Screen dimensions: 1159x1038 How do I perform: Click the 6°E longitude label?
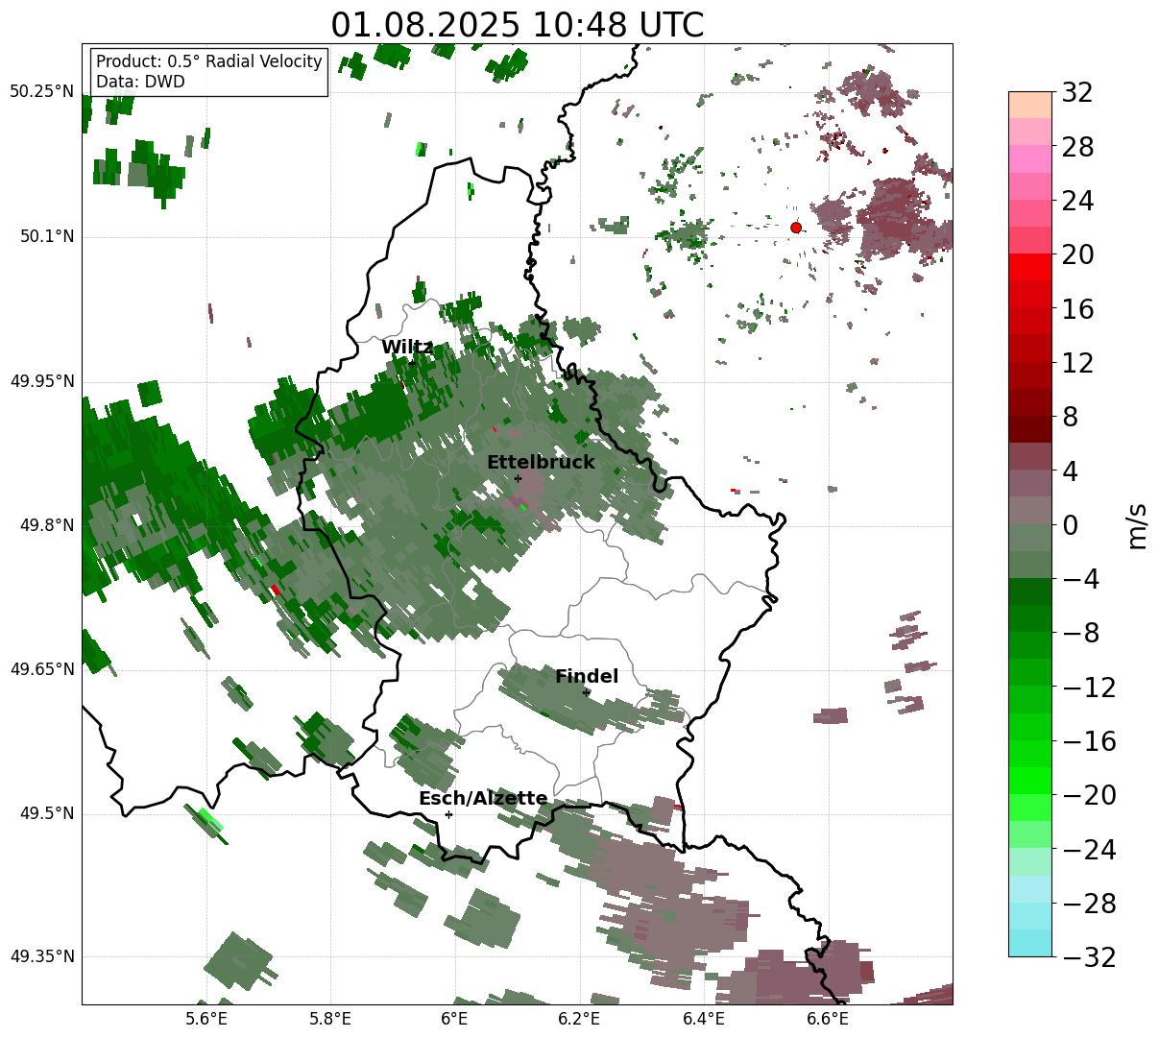455,1019
